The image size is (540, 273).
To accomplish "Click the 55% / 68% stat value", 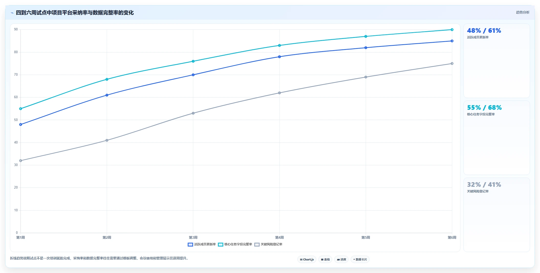I will pyautogui.click(x=484, y=108).
